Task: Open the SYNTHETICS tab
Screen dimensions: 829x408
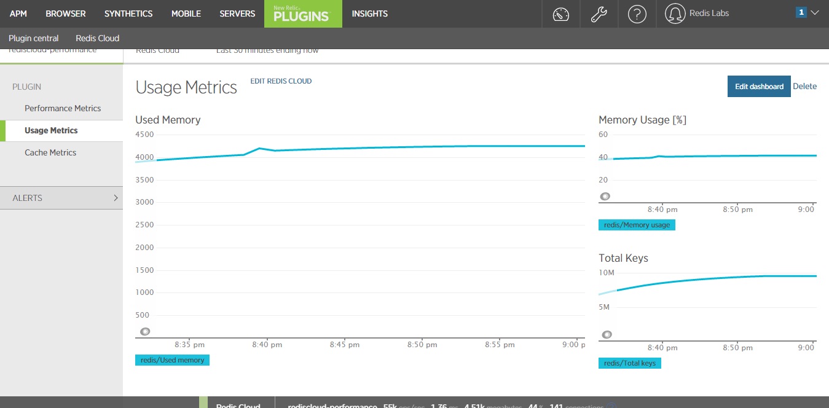Action: click(128, 14)
